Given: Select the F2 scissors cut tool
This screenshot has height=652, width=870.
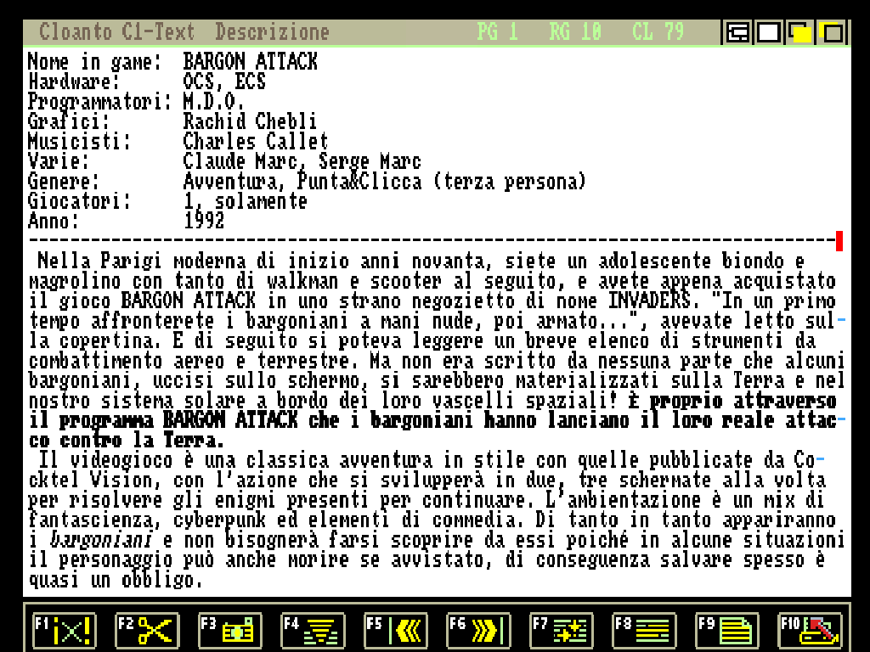Looking at the screenshot, I should tap(147, 631).
